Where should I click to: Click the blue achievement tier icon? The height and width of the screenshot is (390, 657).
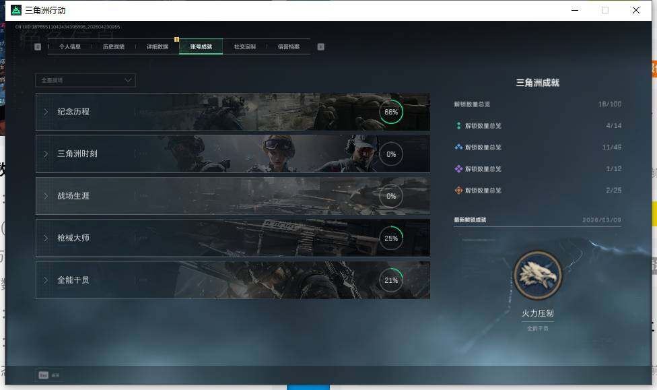click(x=459, y=148)
